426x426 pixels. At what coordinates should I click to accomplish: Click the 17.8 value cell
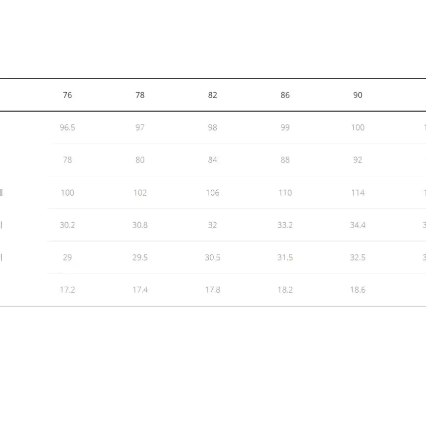[212, 290]
